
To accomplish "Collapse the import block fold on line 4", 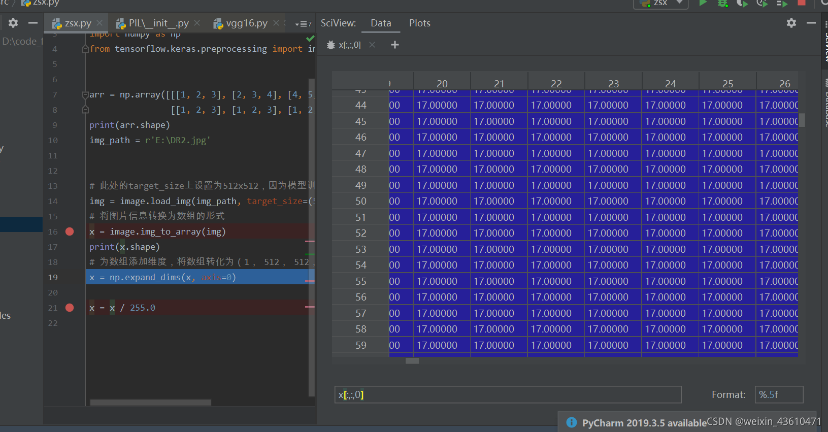I will click(85, 49).
